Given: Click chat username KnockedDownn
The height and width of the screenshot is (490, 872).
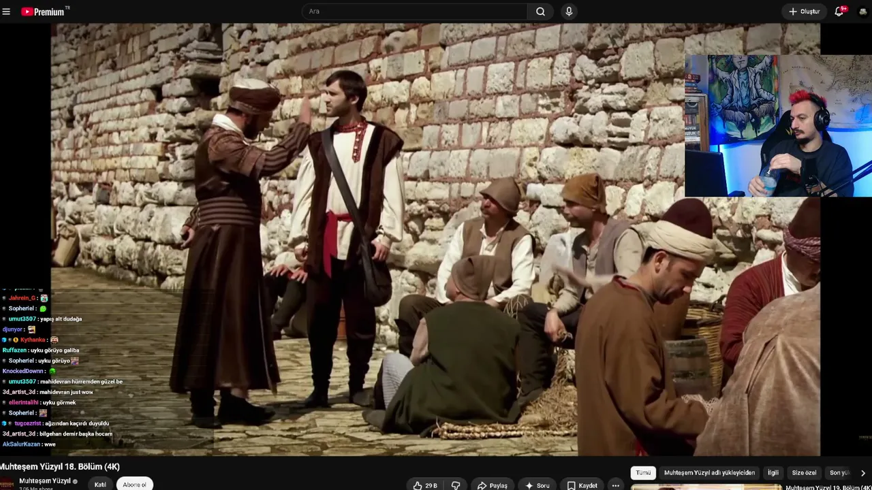Looking at the screenshot, I should [x=22, y=371].
